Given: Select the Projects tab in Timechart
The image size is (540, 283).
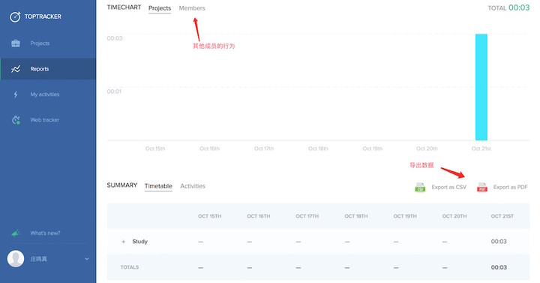Looking at the screenshot, I should point(160,8).
